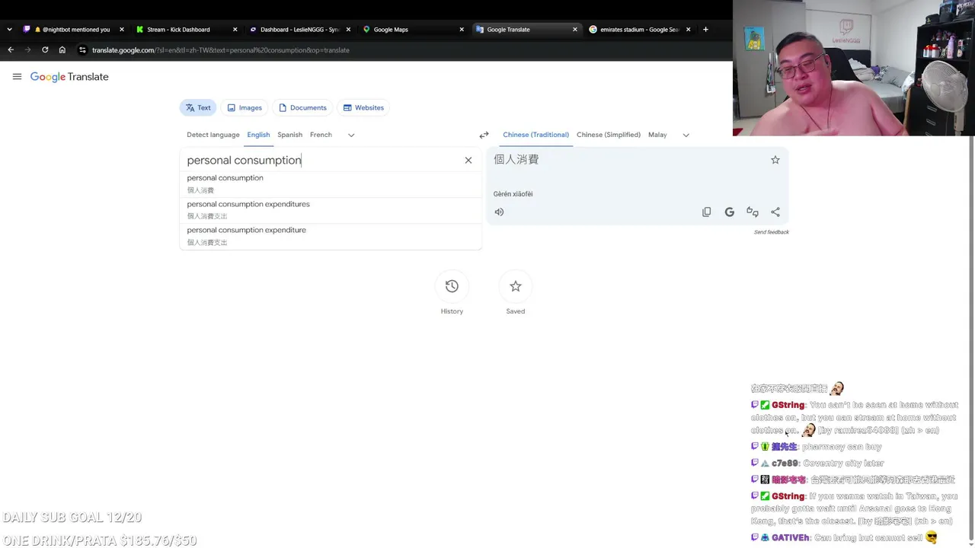Click the Google Translate logo
The width and height of the screenshot is (975, 548).
pyautogui.click(x=69, y=77)
